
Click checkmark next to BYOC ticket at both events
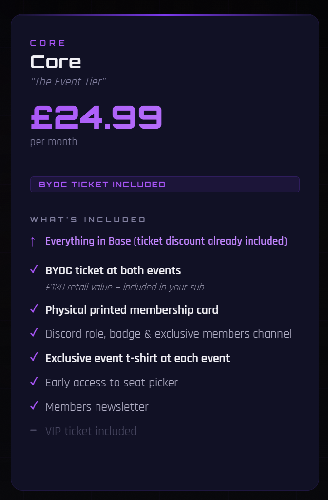(34, 269)
